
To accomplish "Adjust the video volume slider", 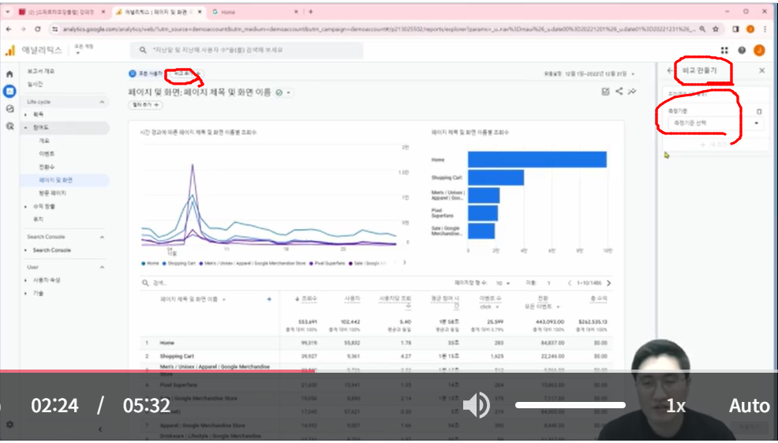I will (570, 405).
